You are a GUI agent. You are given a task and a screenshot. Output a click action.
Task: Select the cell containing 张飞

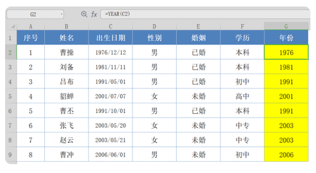pos(67,125)
